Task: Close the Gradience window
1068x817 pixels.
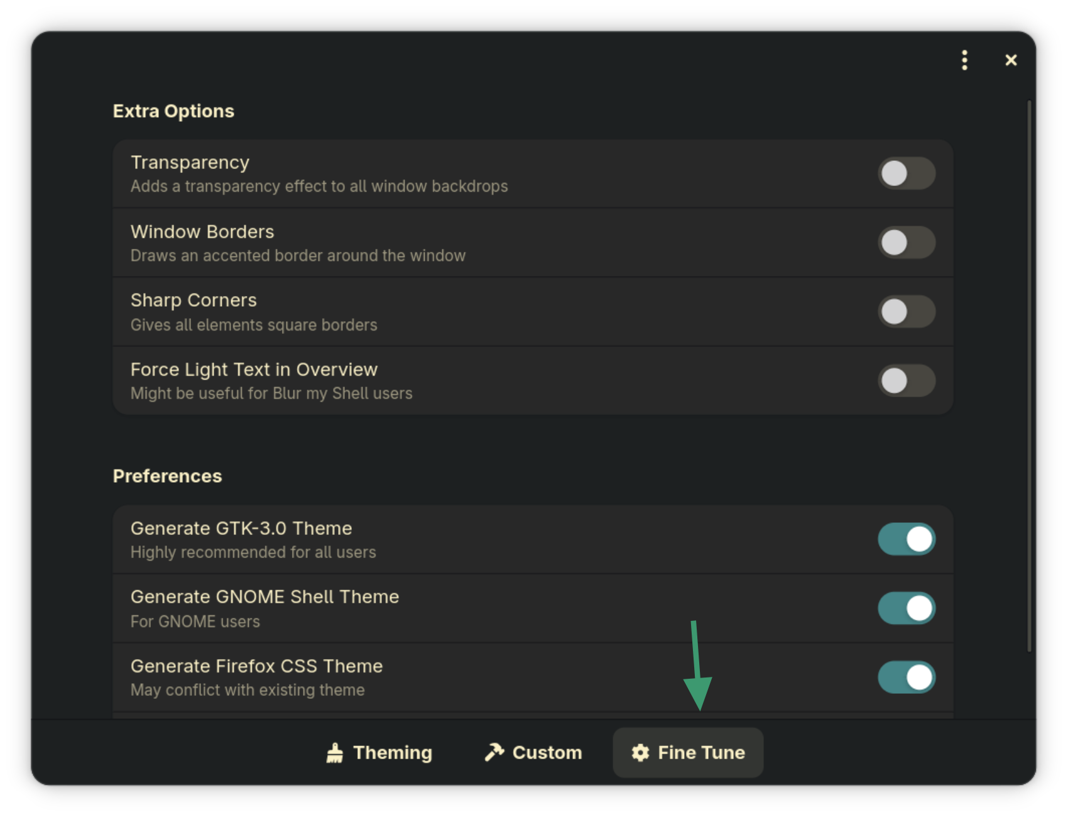Action: (x=1011, y=60)
